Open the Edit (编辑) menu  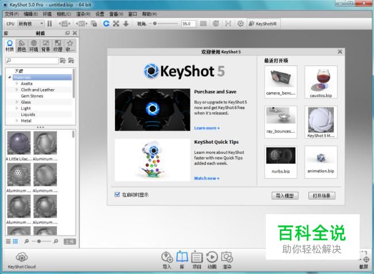(x=30, y=14)
